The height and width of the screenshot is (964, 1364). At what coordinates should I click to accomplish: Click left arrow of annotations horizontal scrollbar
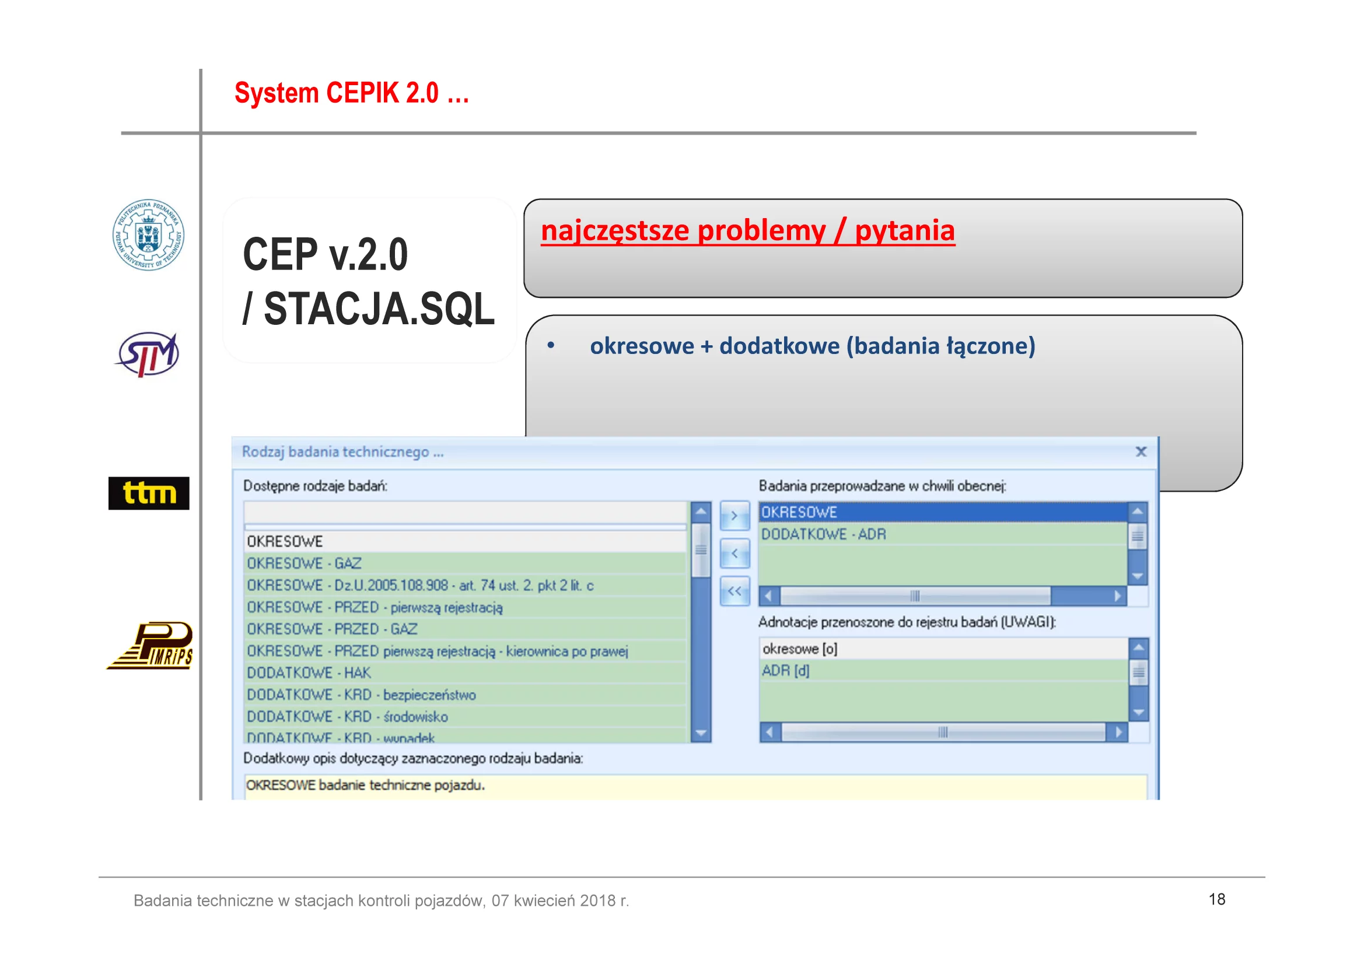click(x=771, y=732)
